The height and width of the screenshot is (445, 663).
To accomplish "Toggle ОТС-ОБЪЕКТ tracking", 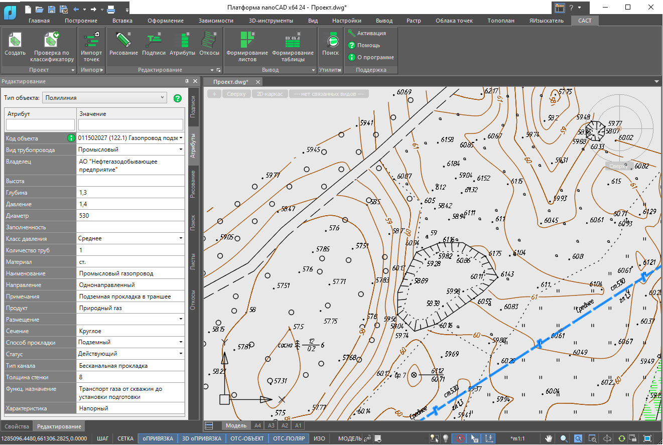I will (x=246, y=438).
